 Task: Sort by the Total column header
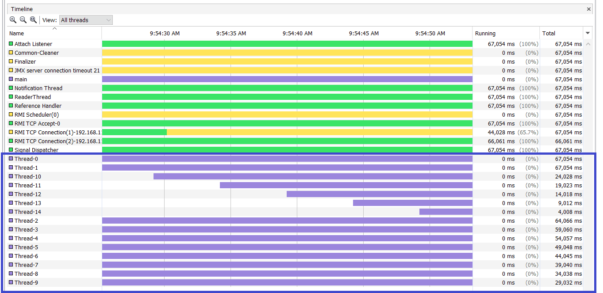562,33
